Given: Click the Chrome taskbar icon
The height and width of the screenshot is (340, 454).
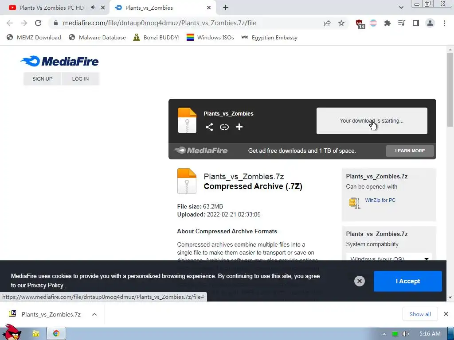Looking at the screenshot, I should (56, 334).
